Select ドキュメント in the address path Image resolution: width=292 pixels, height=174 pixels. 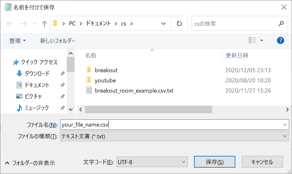(98, 24)
